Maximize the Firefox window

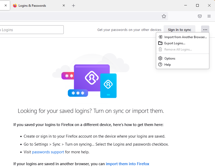point(197,5)
